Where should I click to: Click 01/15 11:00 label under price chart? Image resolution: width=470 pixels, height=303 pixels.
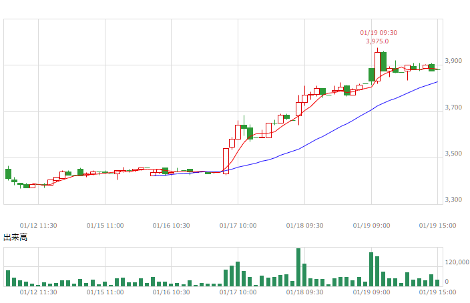pos(105,226)
